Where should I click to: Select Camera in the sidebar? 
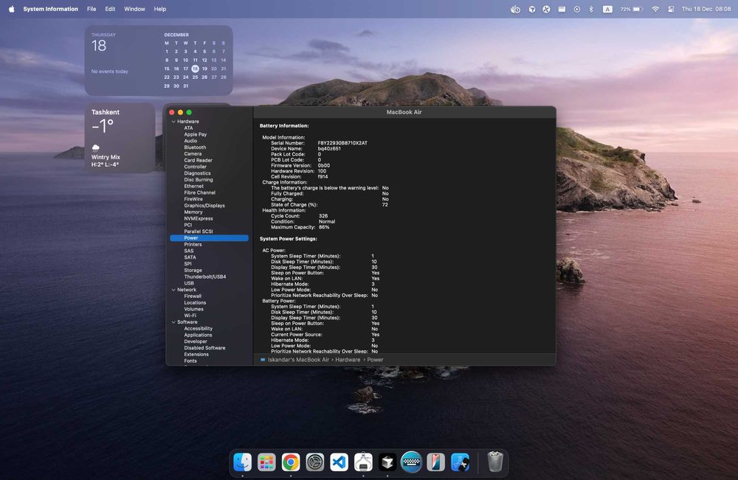pos(193,153)
